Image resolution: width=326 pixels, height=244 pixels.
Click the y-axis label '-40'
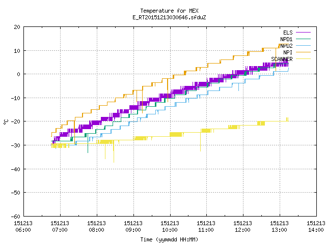click(16, 169)
